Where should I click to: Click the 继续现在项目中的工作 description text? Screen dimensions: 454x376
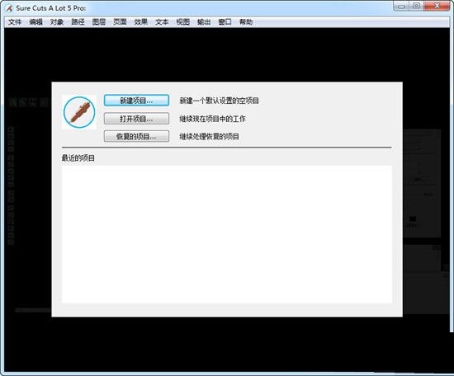212,119
